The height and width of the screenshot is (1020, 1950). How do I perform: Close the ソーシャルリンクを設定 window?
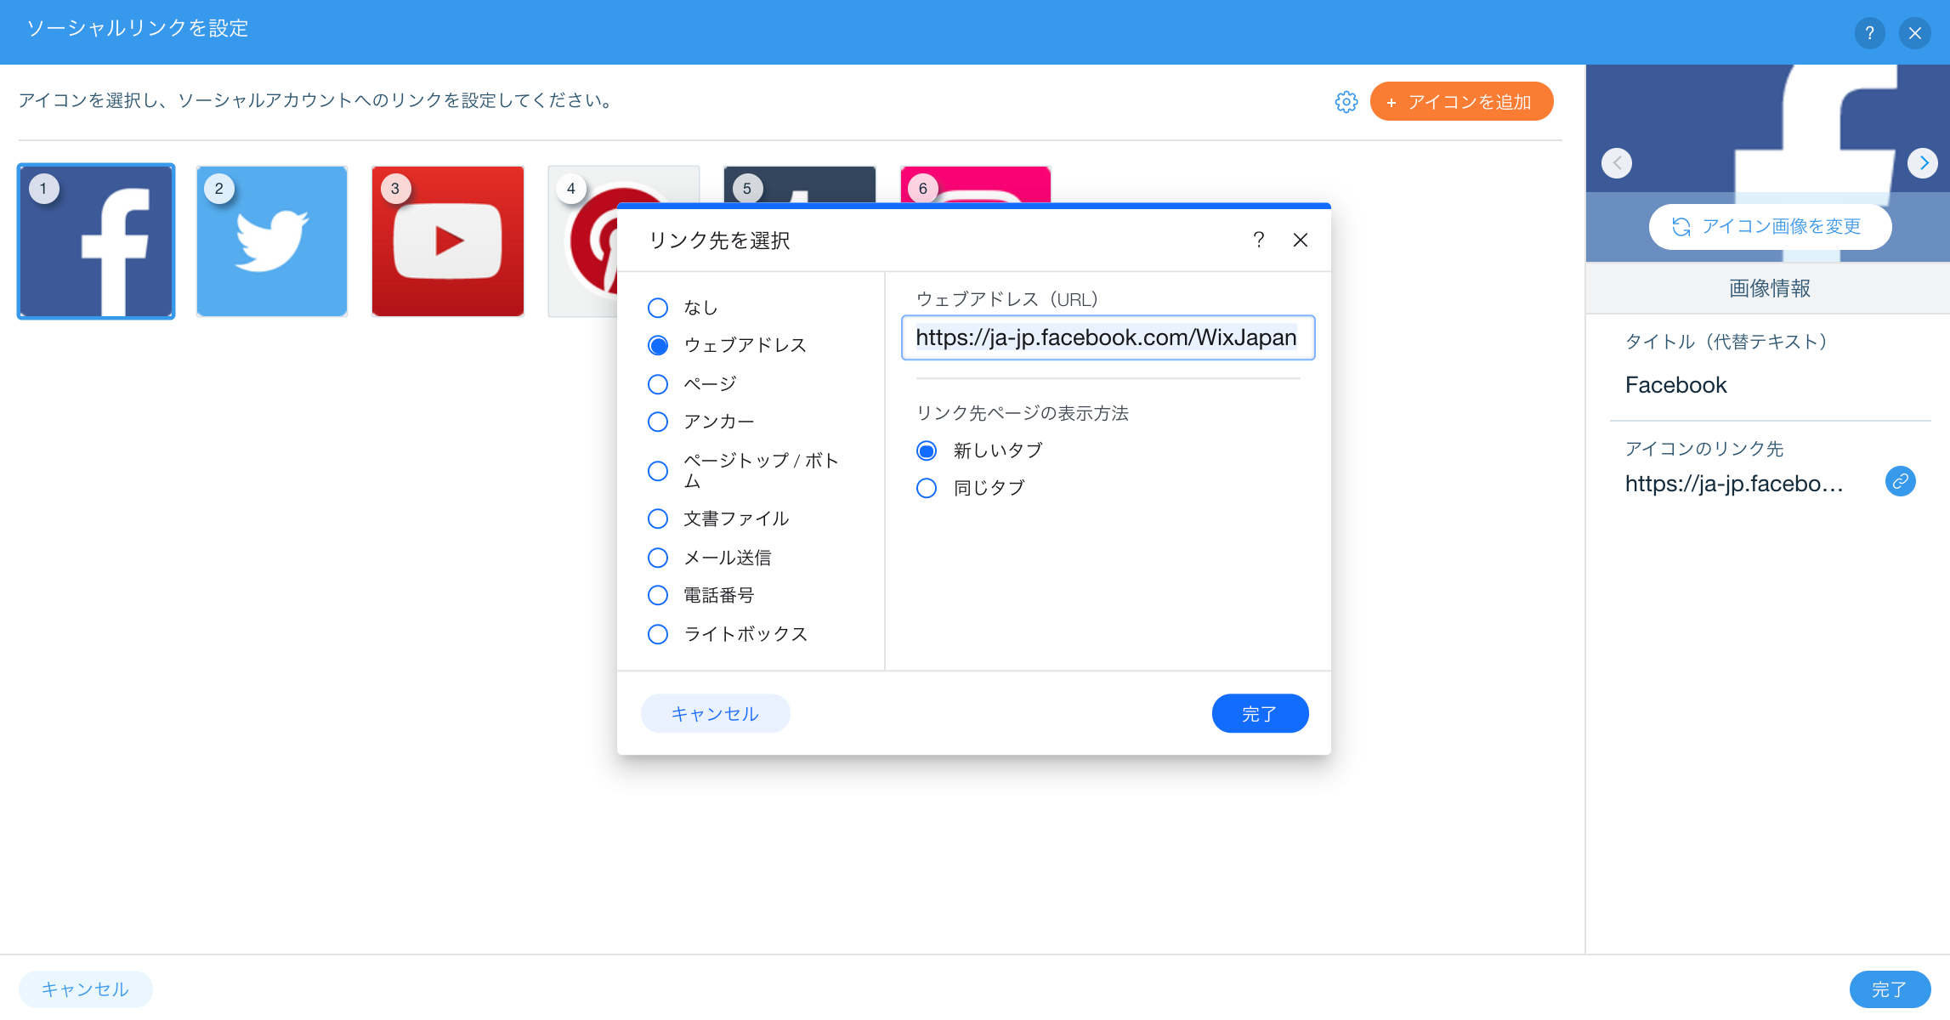tap(1915, 33)
